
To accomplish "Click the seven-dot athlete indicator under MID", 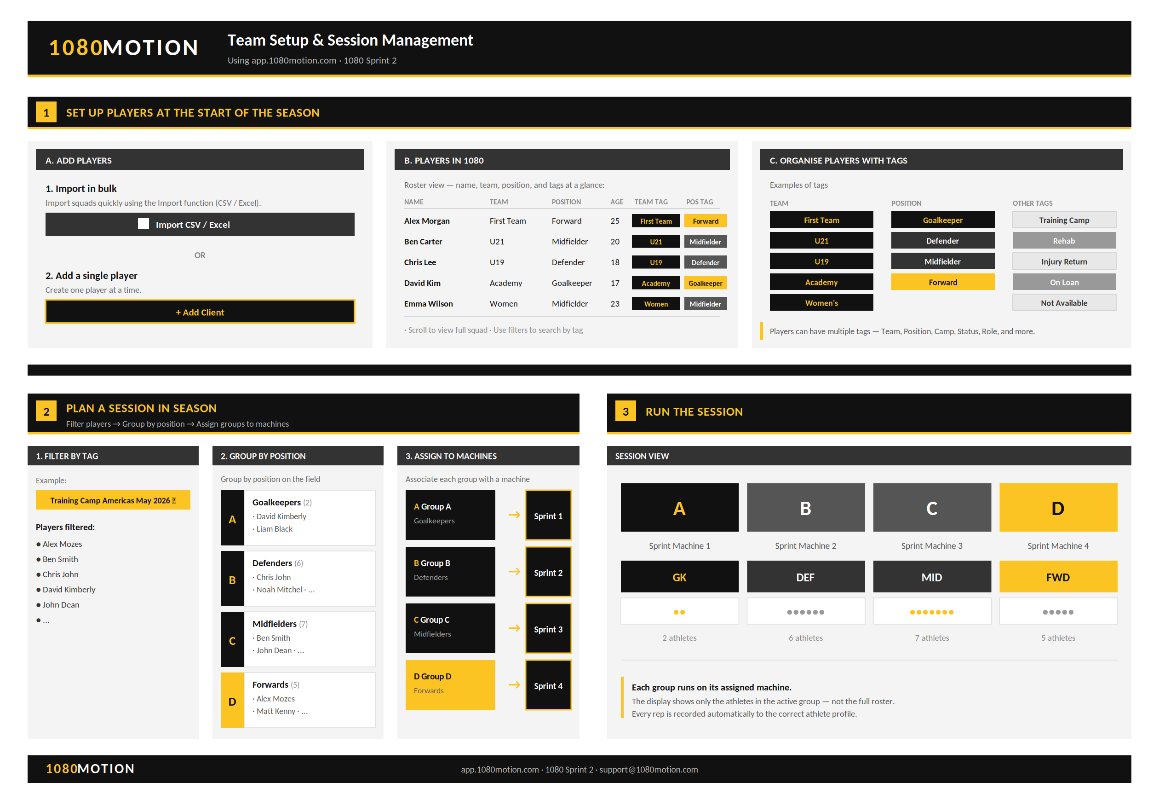I will (932, 611).
